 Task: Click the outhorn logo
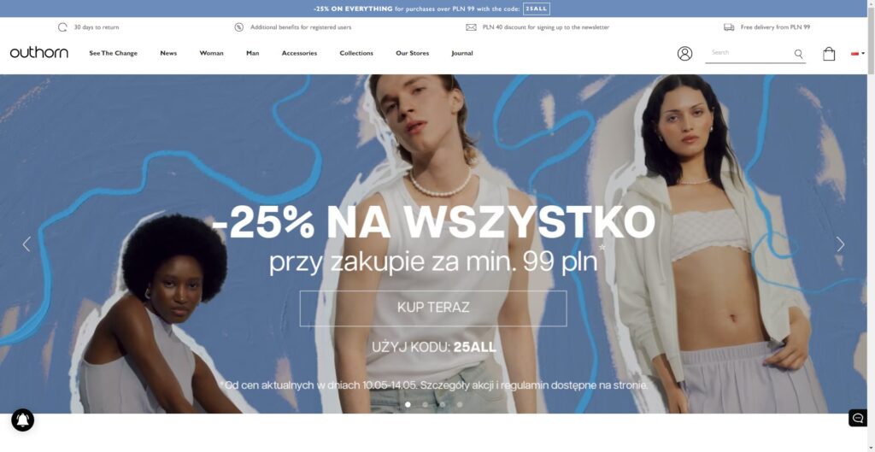click(x=39, y=53)
